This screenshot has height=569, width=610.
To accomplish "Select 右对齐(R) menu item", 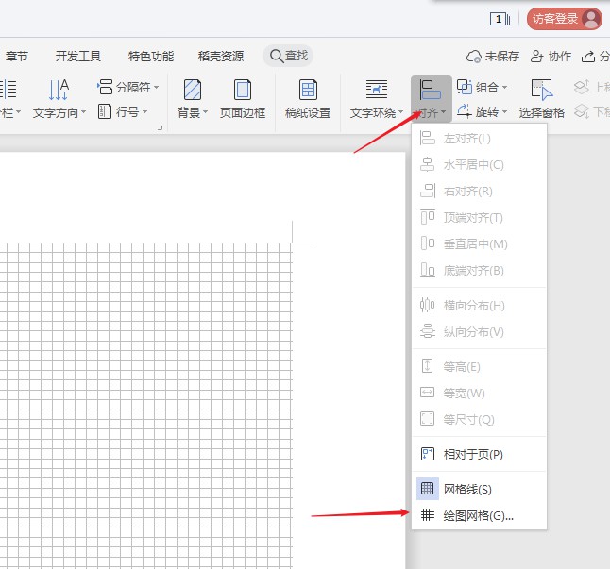I will [480, 192].
